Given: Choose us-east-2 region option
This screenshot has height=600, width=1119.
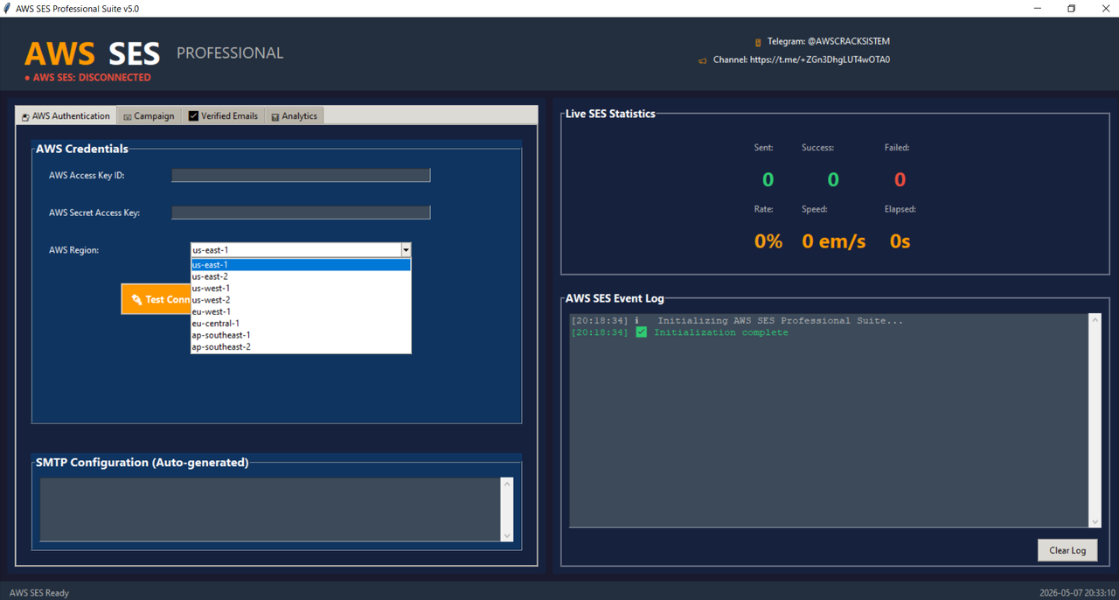Looking at the screenshot, I should point(301,276).
